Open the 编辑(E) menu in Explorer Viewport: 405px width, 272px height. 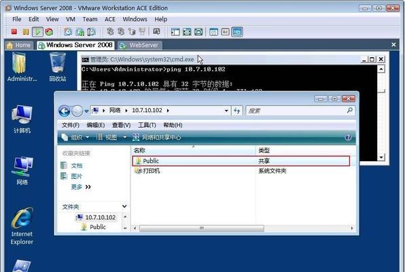(x=96, y=125)
